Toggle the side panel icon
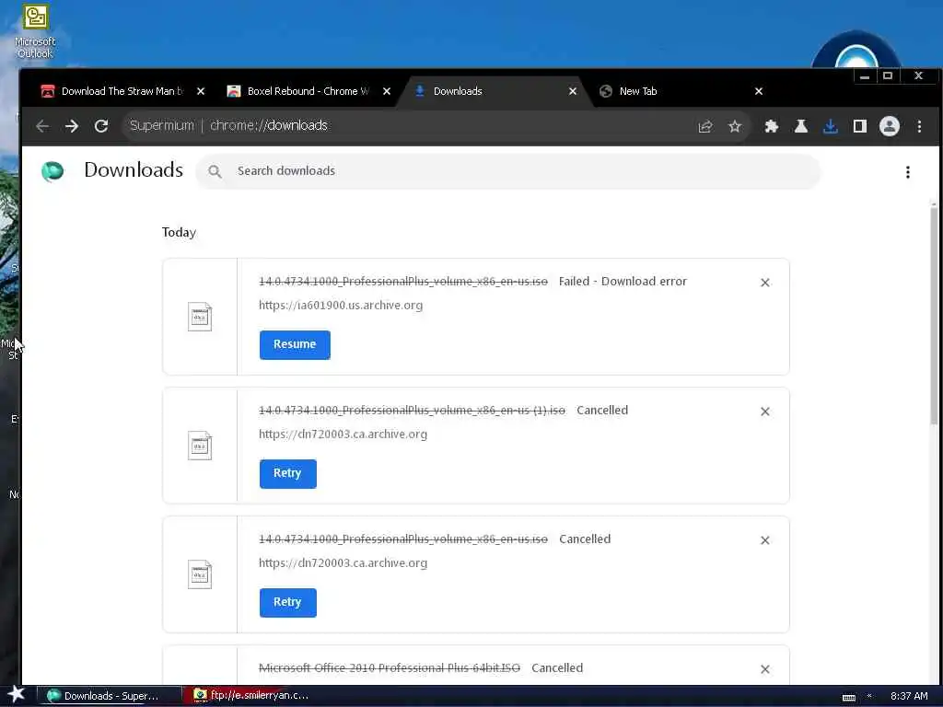Viewport: 943px width, 707px height. click(x=859, y=126)
